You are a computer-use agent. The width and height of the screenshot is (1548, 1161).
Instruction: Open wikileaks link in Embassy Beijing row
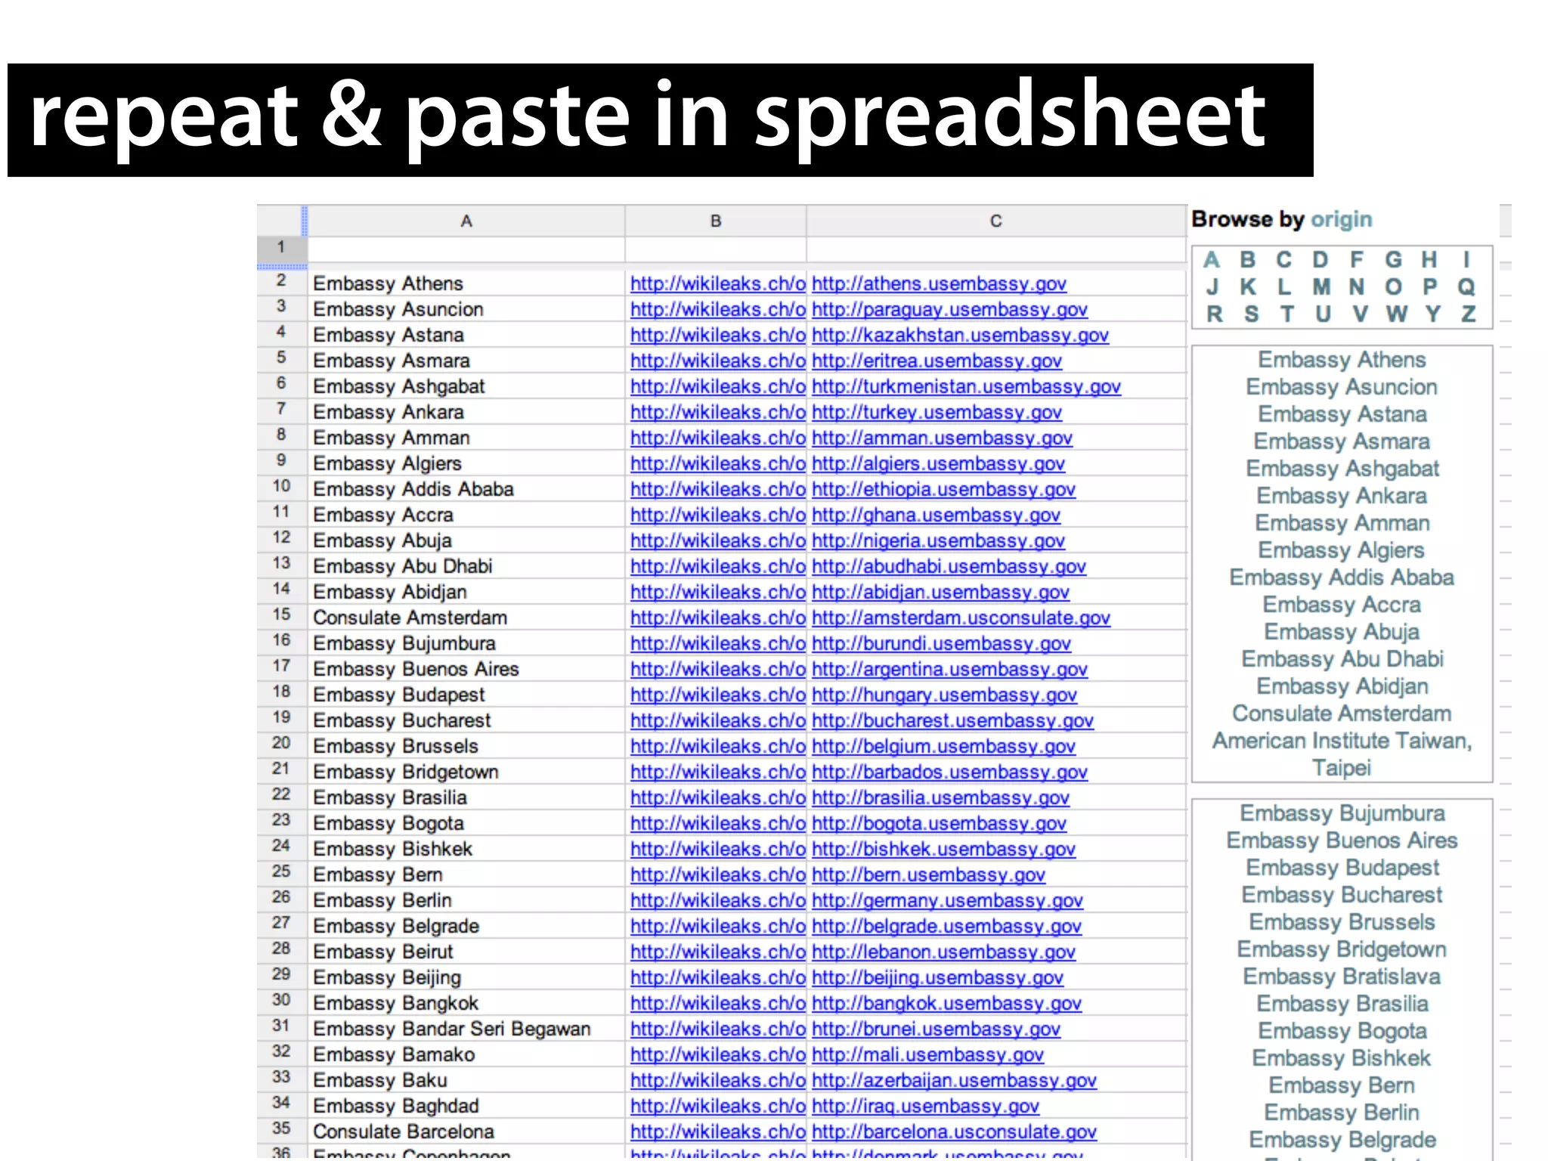(718, 977)
